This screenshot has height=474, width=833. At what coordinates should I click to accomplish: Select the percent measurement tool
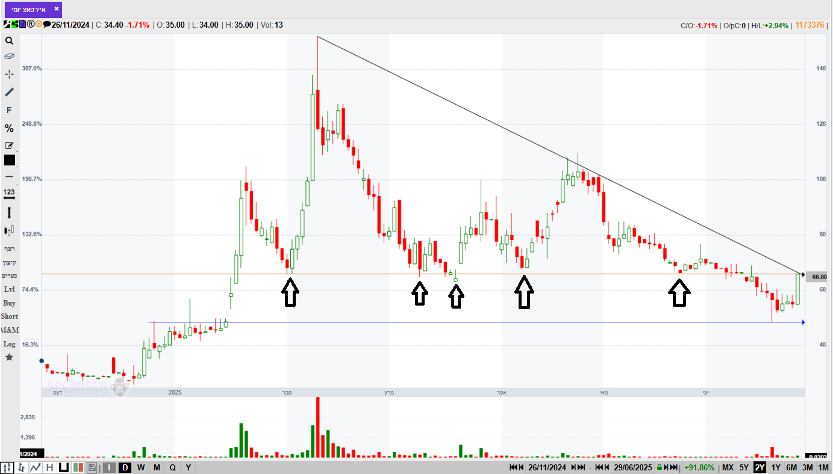point(9,128)
